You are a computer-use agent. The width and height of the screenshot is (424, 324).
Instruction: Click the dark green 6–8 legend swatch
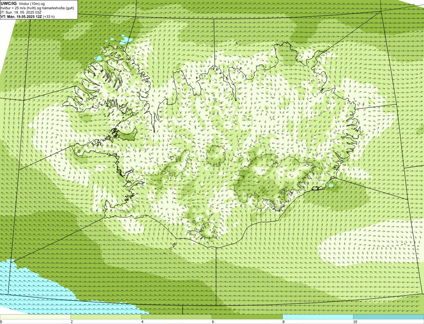coord(247,317)
